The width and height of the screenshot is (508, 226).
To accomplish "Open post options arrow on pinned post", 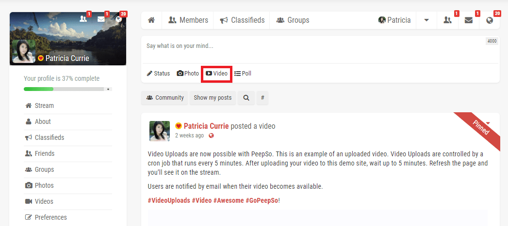I will pyautogui.click(x=488, y=123).
